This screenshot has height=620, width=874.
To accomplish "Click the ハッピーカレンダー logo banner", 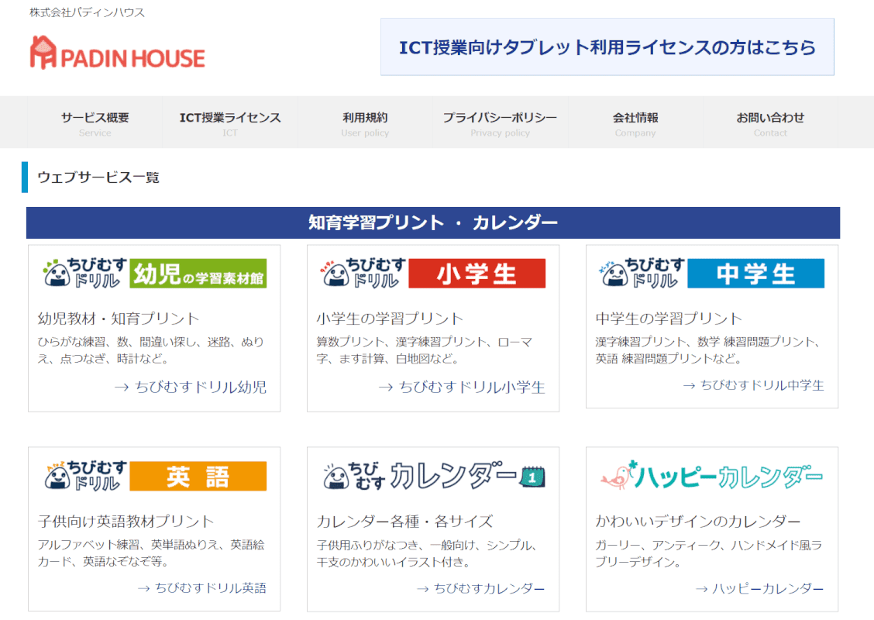I will coord(712,476).
